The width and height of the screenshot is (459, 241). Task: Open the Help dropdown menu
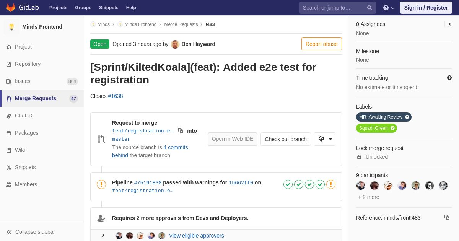pos(389,8)
